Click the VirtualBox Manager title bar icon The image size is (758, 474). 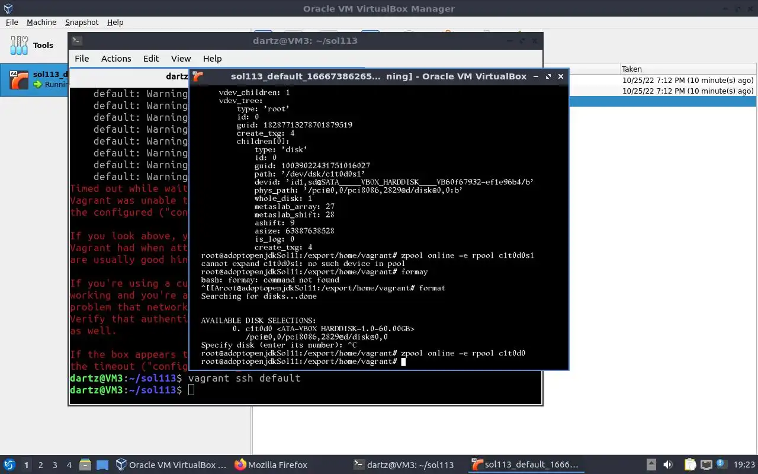pos(8,8)
